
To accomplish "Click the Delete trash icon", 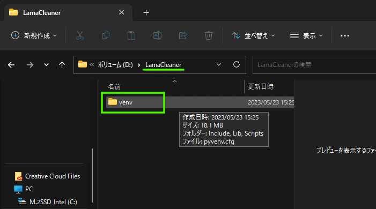I will (209, 35).
